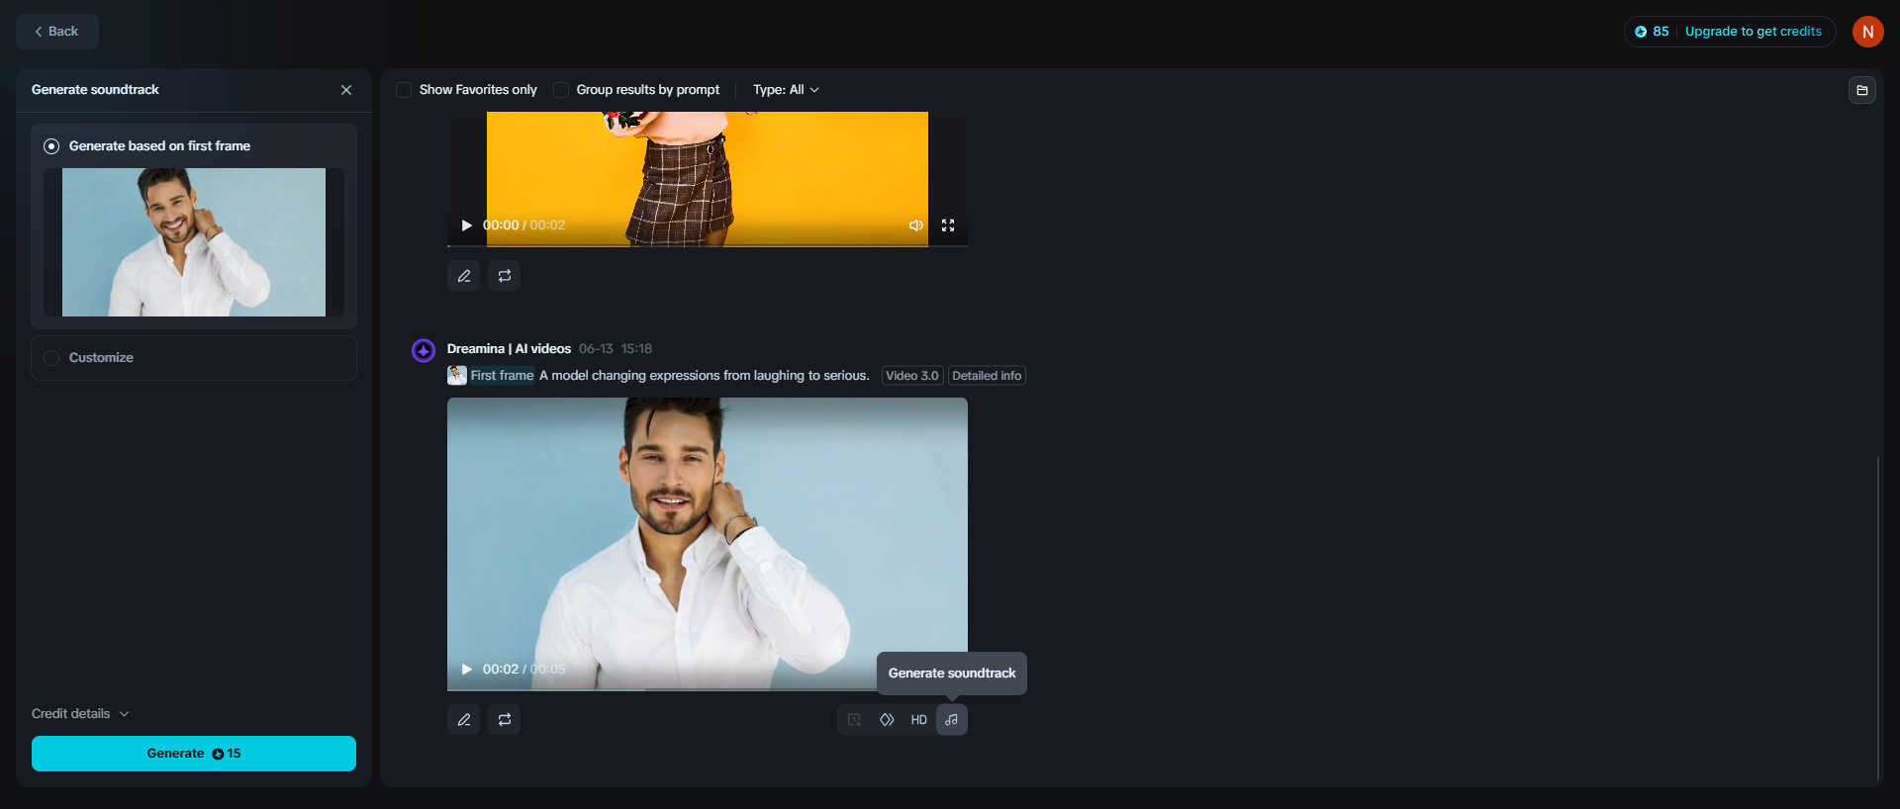Viewport: 1900px width, 809px height.
Task: Open the Type: All filter dropdown
Action: click(x=786, y=90)
